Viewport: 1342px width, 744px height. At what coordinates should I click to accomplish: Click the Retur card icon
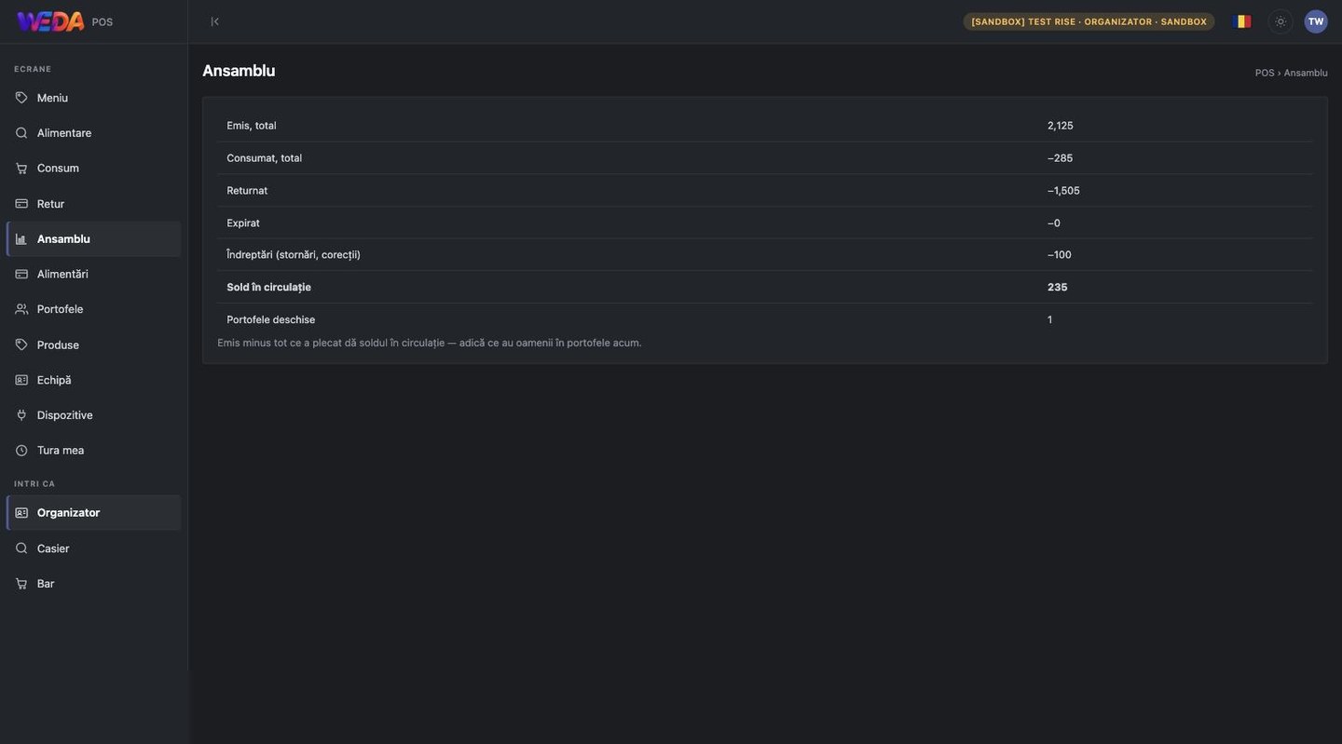point(21,204)
